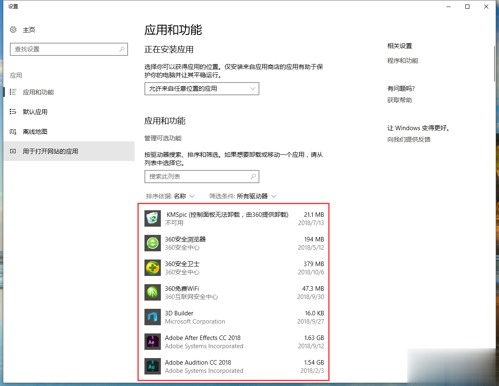499x386 pixels.
Task: Click the 默认应用 icon in sidebar
Action: [x=13, y=112]
